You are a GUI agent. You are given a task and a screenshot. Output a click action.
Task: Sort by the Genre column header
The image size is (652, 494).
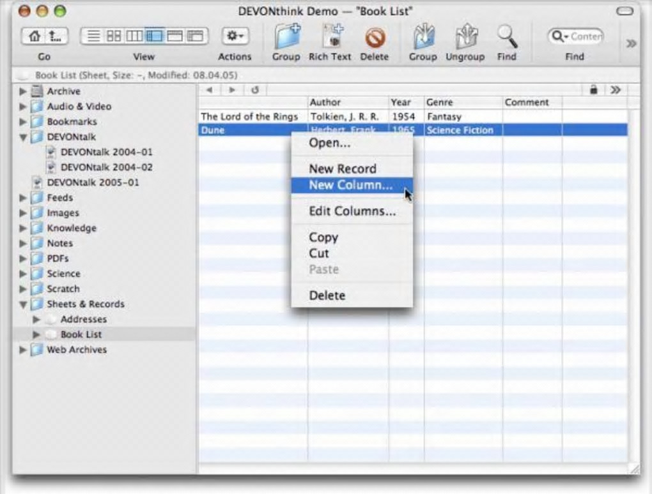point(463,103)
